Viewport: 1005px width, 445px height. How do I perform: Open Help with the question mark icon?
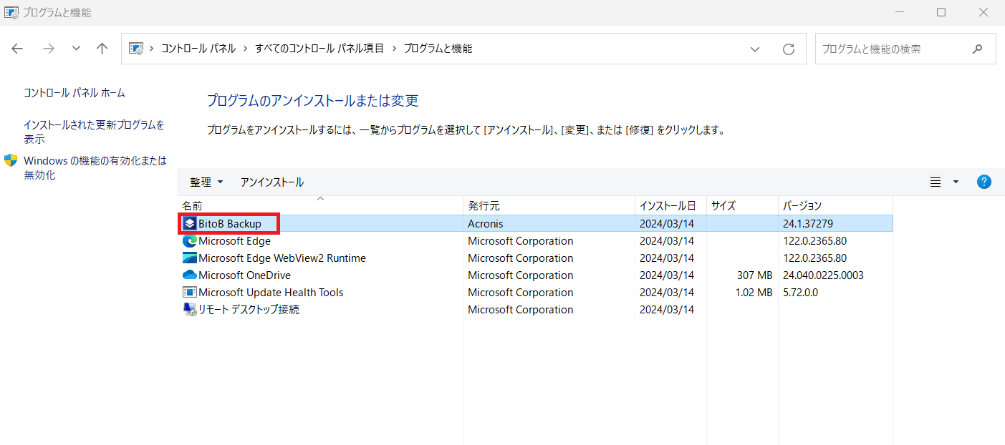point(984,182)
